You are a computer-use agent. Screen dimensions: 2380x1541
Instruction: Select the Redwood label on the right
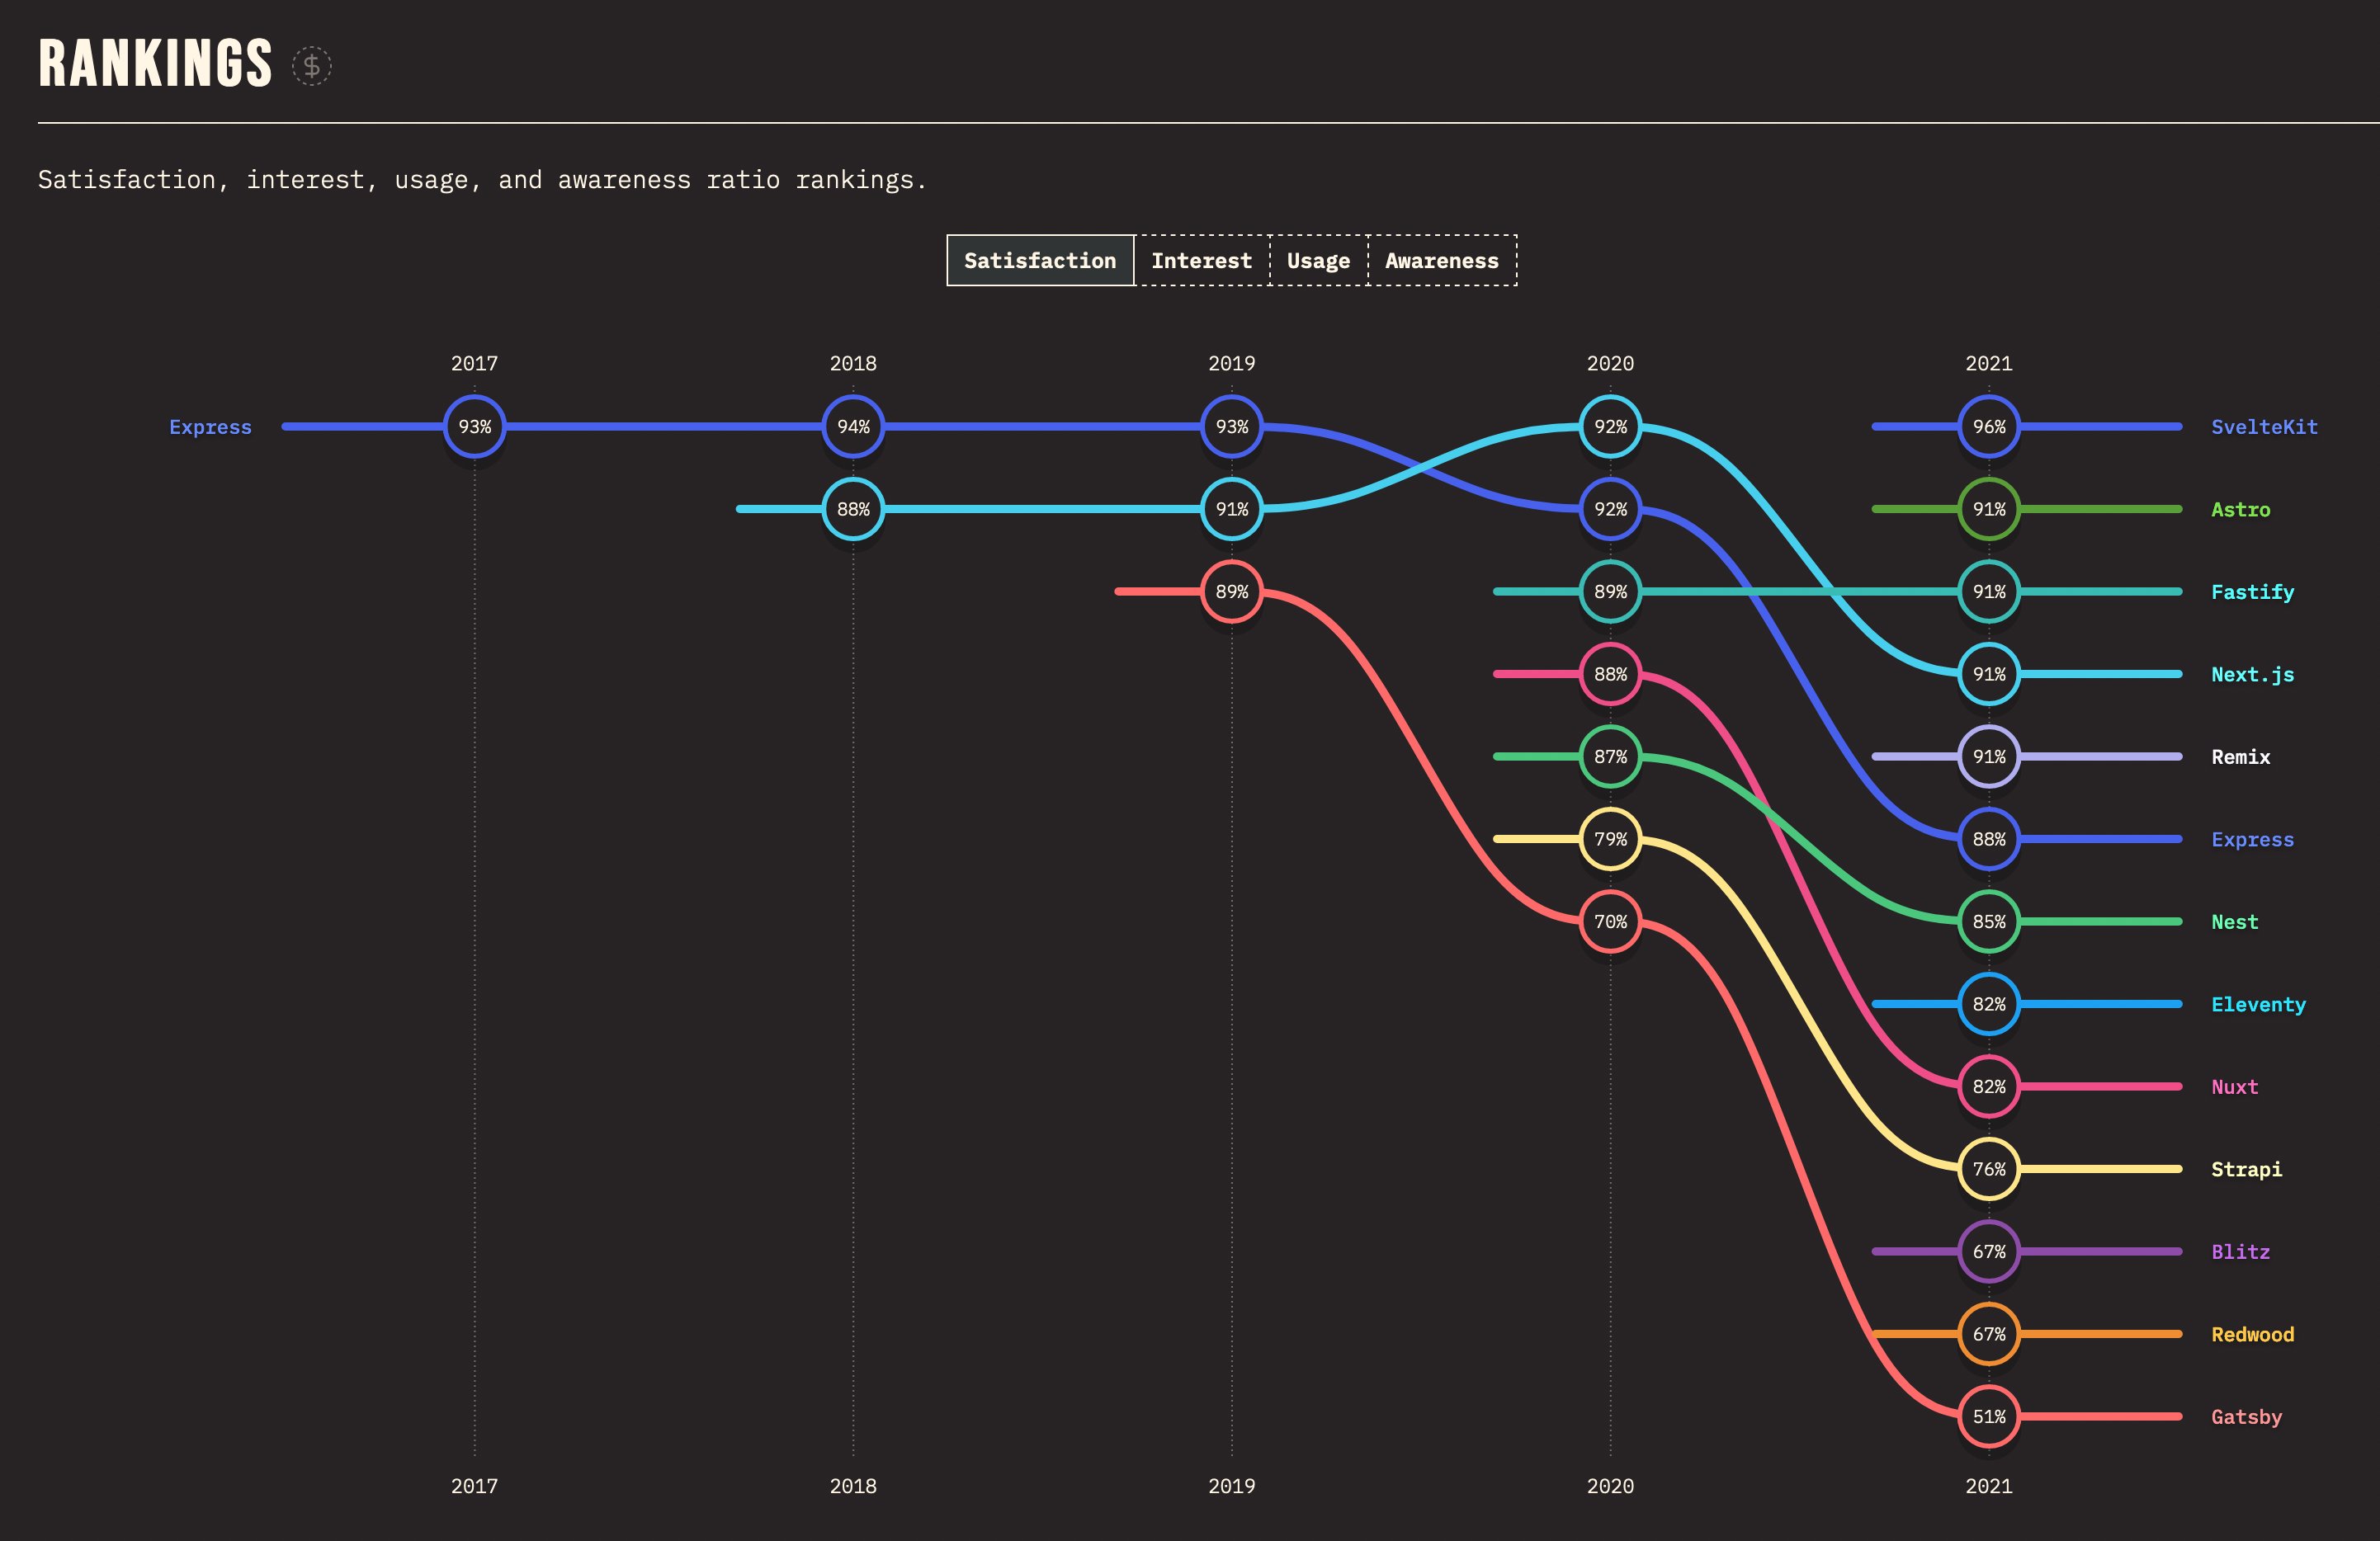point(2252,1334)
